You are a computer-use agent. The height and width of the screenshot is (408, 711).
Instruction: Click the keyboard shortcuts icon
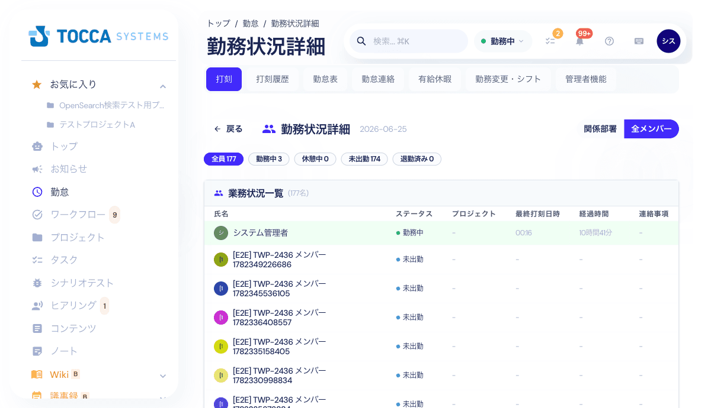pos(639,41)
